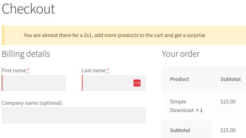
Task: Focus the First name input field
Action: pos(34,83)
